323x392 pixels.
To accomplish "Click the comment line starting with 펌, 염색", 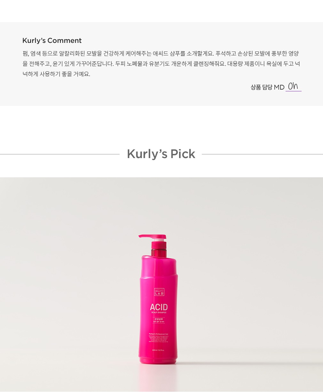I will [161, 54].
